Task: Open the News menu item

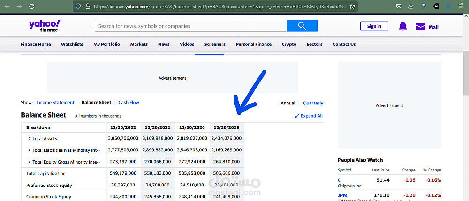Action: tap(164, 44)
